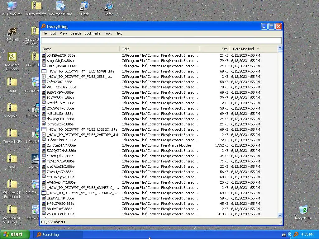Viewport: 319px width, 239px height.
Task: Expand hidden tray icons arrow
Action: (290, 235)
